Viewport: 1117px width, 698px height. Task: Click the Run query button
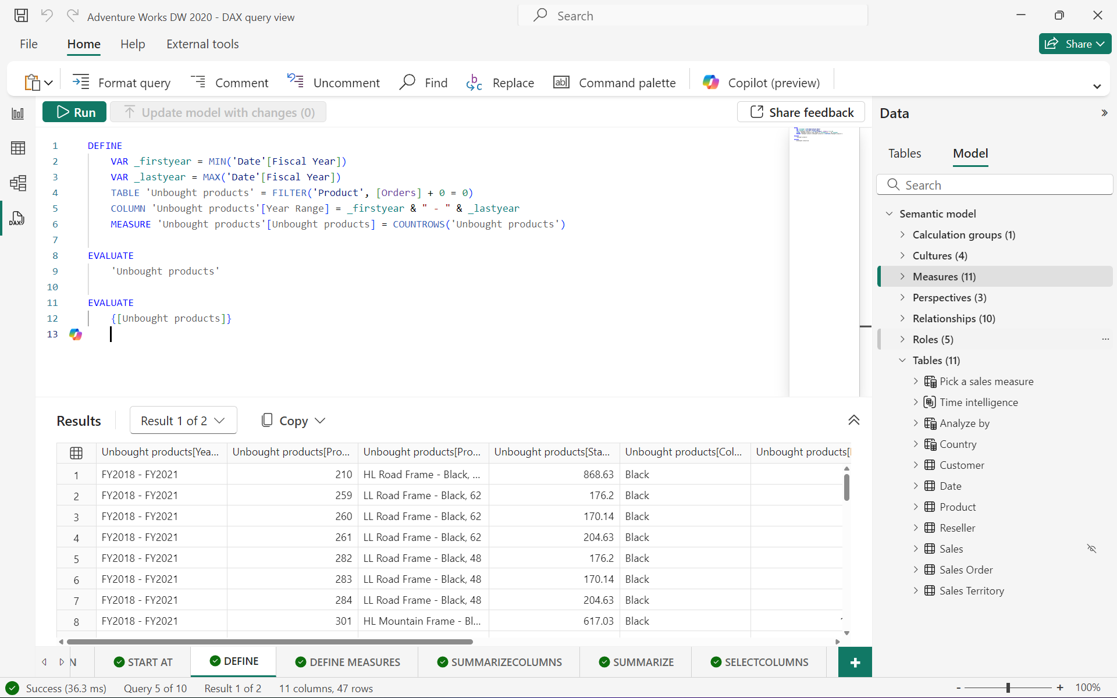point(75,112)
